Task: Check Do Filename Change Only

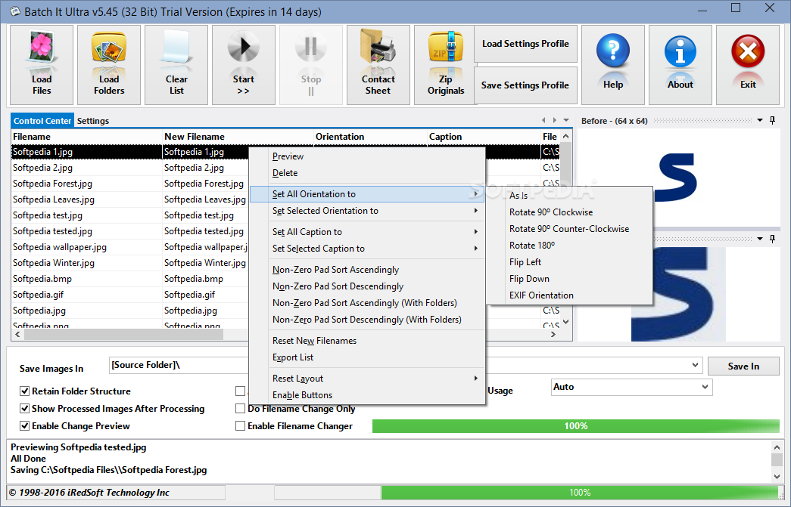Action: pos(240,408)
